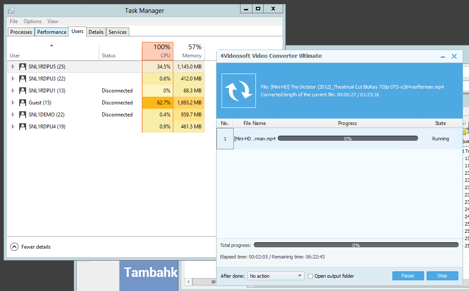Pause the video conversion
Image resolution: width=469 pixels, height=291 pixels.
click(408, 276)
